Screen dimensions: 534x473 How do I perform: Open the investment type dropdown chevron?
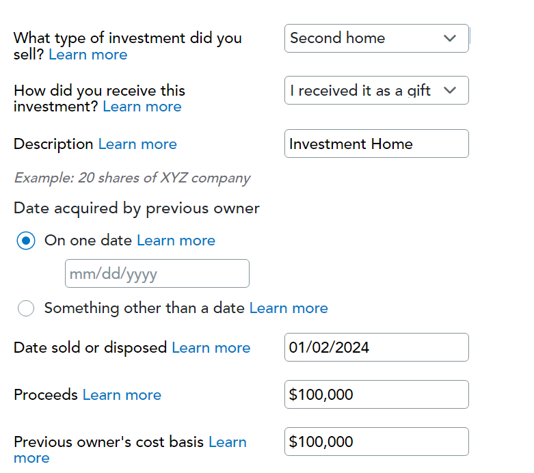click(x=449, y=38)
